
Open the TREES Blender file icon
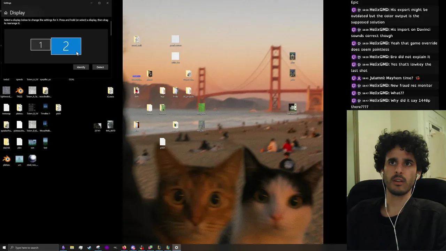click(20, 91)
